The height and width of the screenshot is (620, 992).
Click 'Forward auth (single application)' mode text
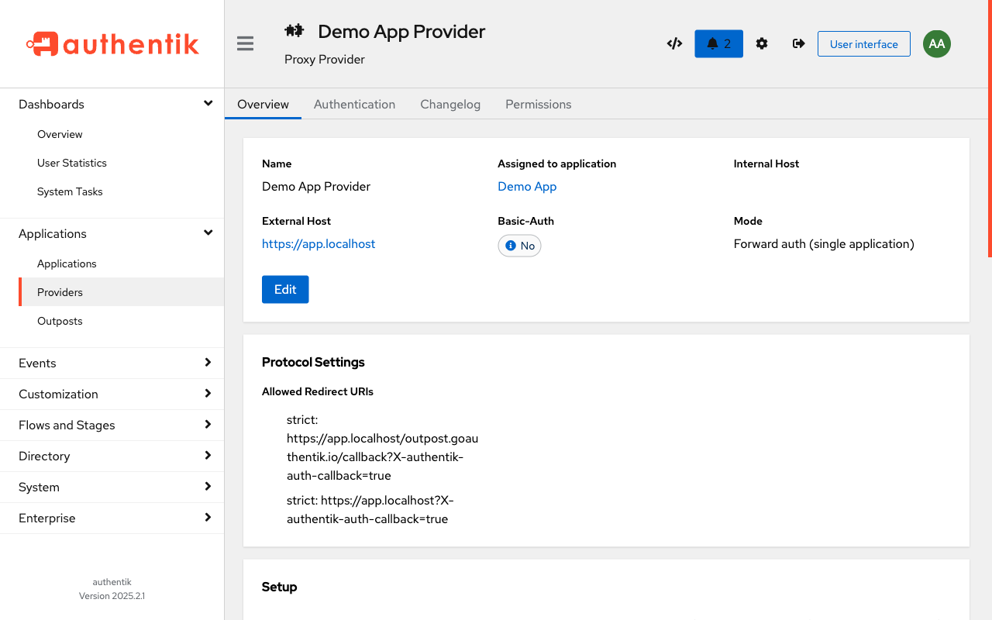[824, 243]
